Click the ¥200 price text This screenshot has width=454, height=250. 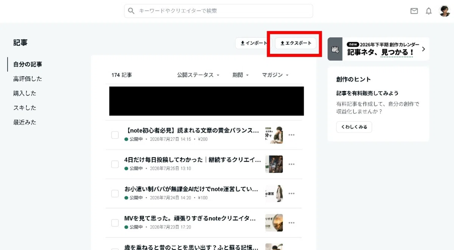pyautogui.click(x=203, y=139)
